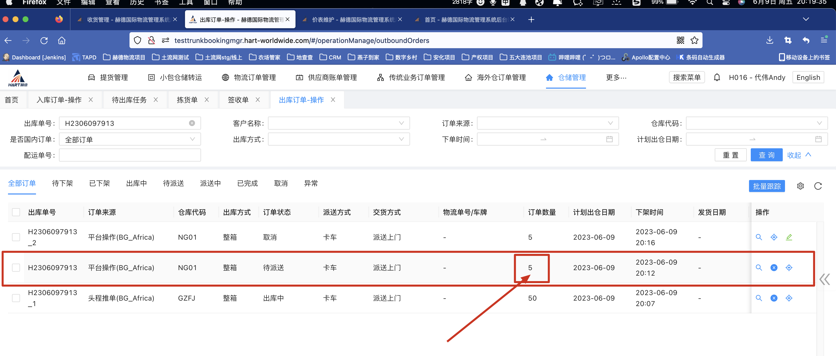
Task: Open table column settings gear icon
Action: click(x=800, y=186)
